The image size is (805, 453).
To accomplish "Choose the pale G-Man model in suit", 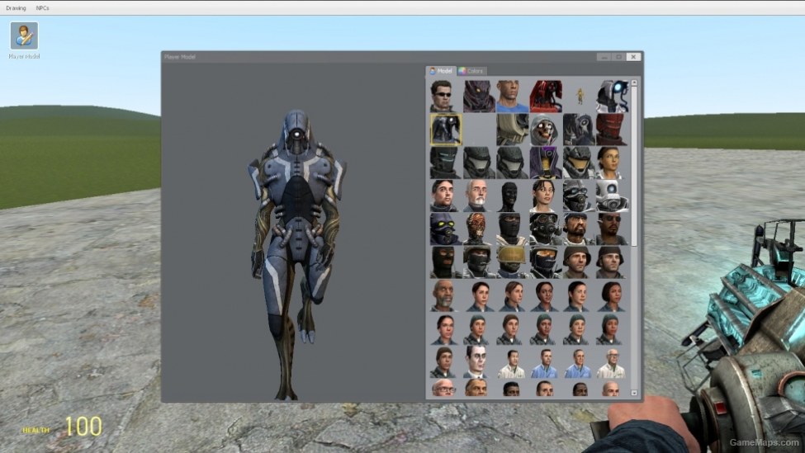I will click(478, 361).
